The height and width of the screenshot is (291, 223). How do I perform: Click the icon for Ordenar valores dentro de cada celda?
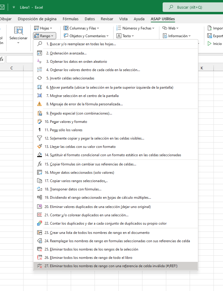(40, 70)
